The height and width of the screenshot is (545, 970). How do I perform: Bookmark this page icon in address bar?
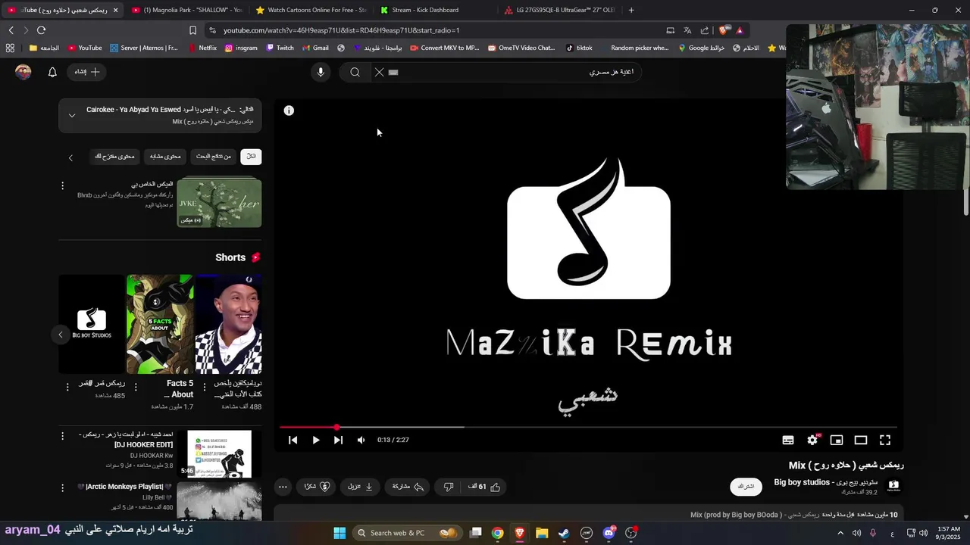coord(192,30)
